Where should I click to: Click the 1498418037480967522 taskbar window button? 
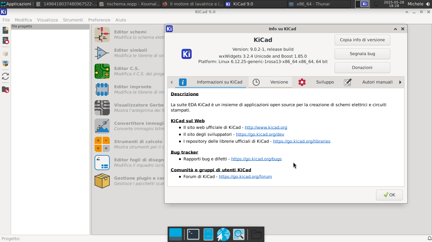click(x=66, y=4)
